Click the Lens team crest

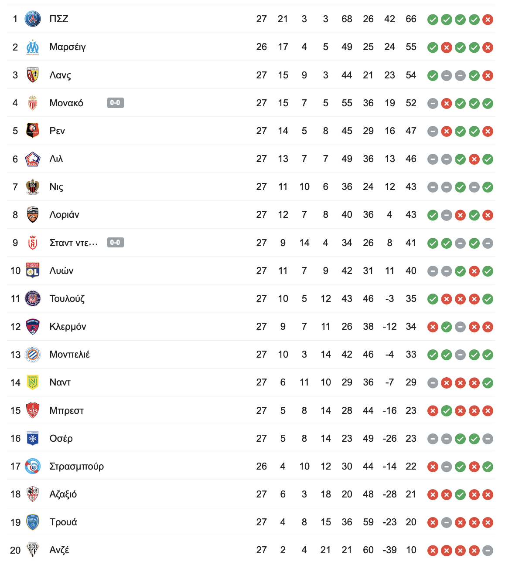coord(33,75)
